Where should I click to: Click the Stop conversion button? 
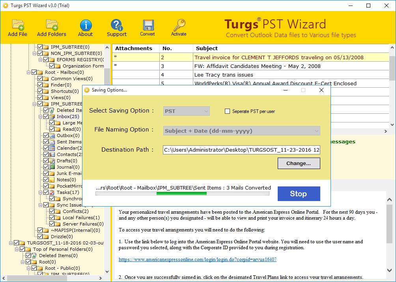tap(299, 194)
